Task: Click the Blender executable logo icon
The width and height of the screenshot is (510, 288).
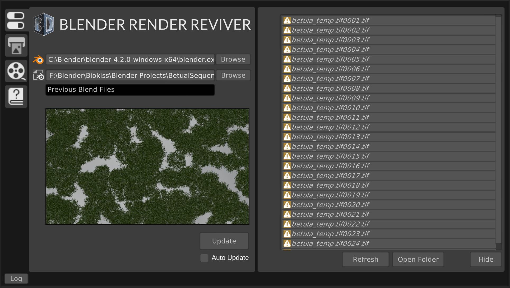Action: click(38, 60)
